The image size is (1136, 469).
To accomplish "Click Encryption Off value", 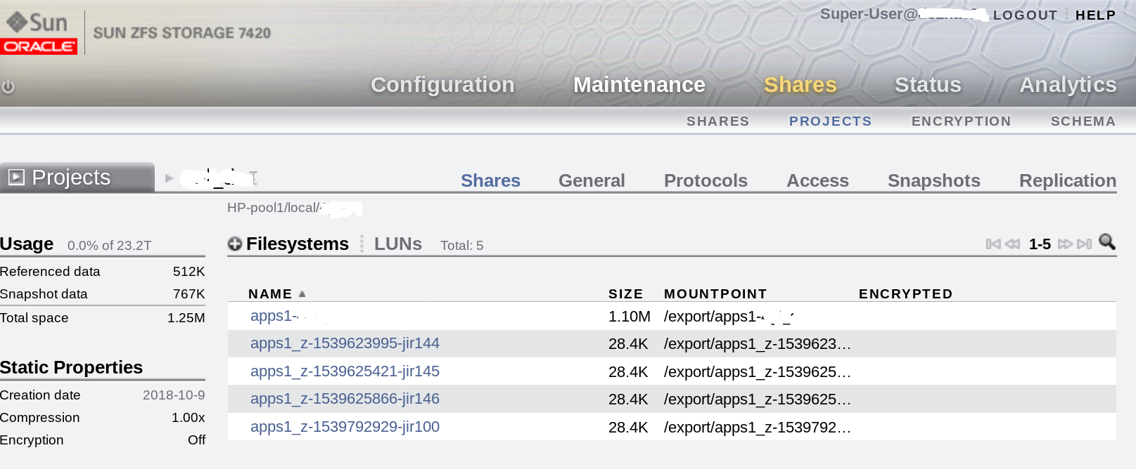I will coord(196,440).
